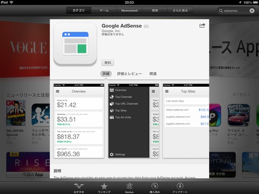Open the Fast & Furious game icon
The width and height of the screenshot is (259, 194).
pyautogui.click(x=238, y=115)
